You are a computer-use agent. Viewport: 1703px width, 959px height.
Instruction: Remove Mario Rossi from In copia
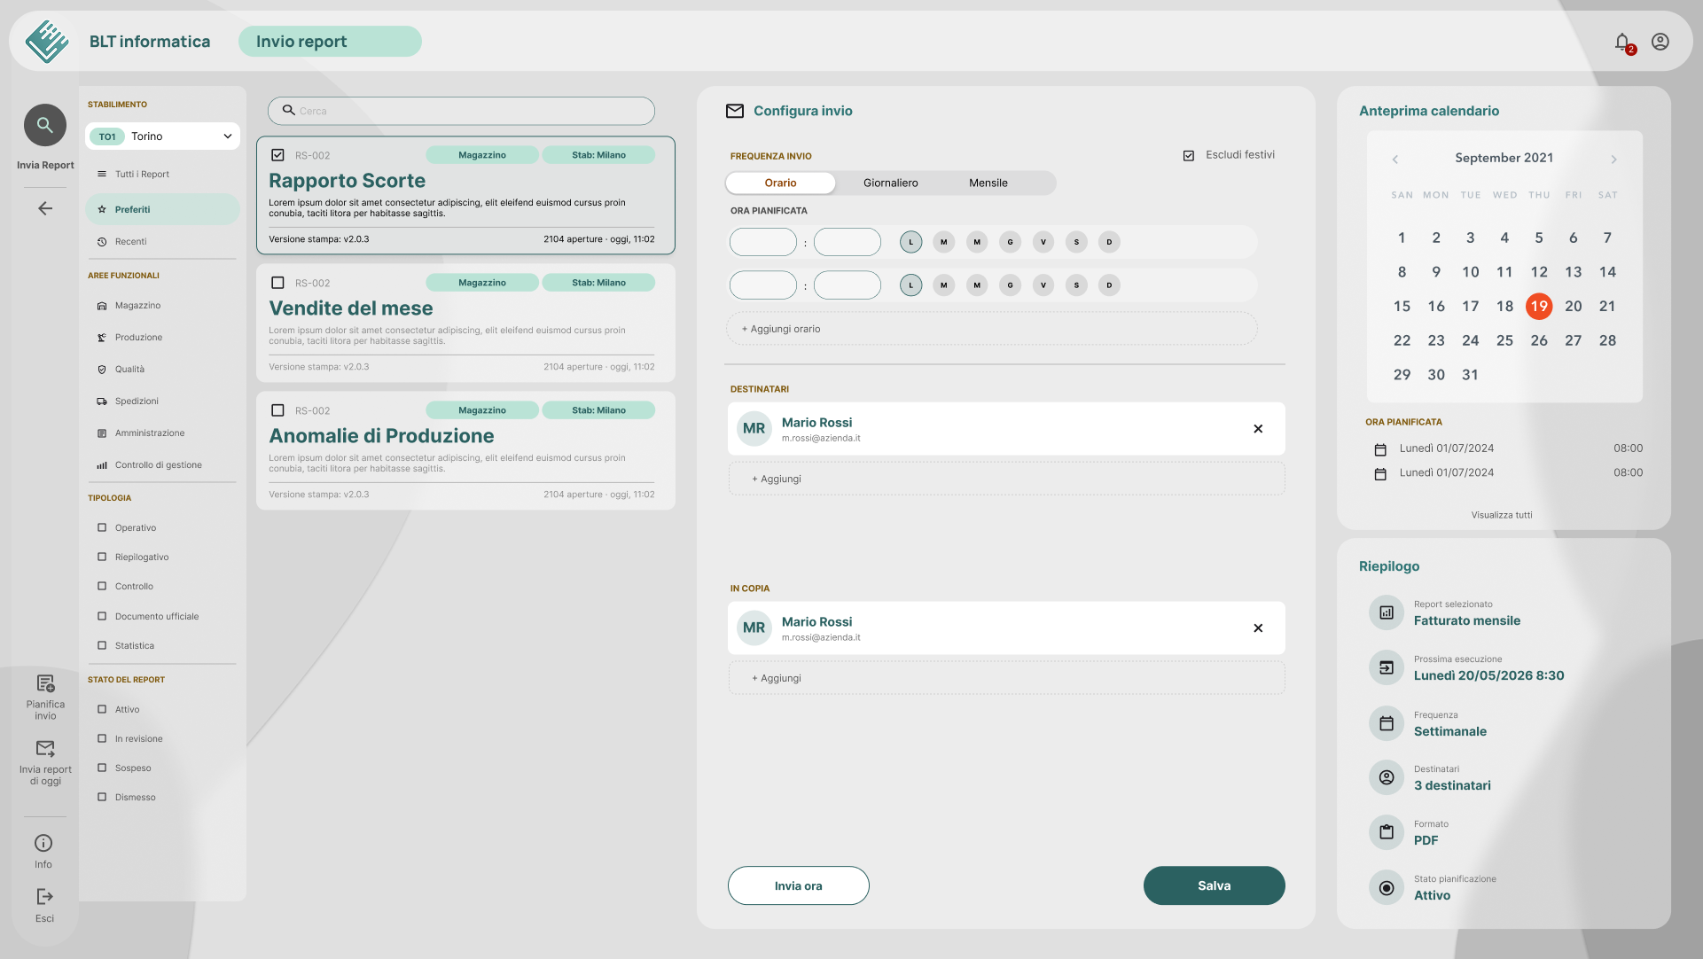1258,628
